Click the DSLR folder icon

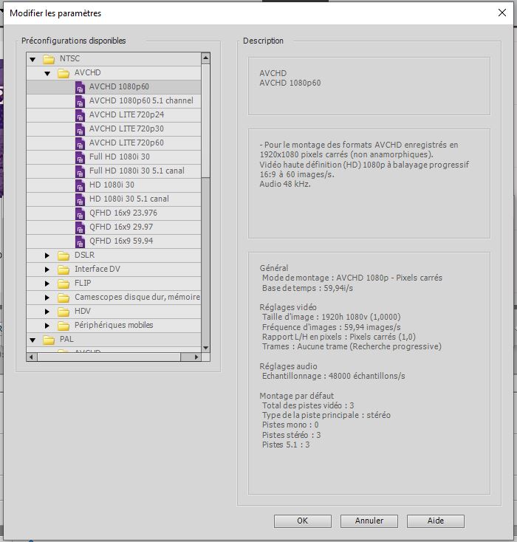pyautogui.click(x=64, y=255)
